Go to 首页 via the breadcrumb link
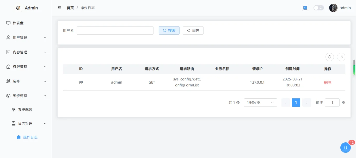Screen dimensions: 356x158 70,8
